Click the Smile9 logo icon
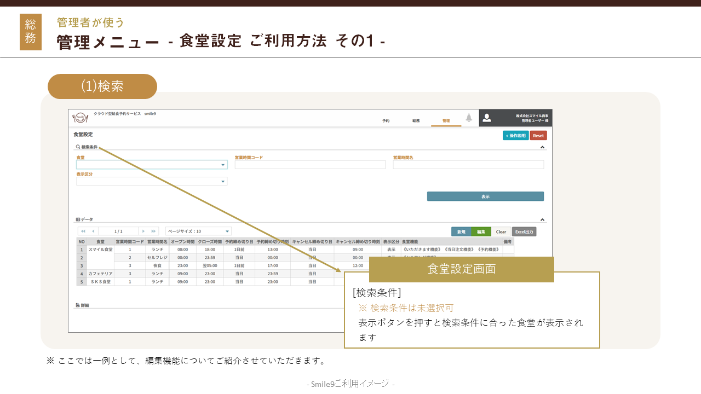701x394 pixels. (x=80, y=118)
